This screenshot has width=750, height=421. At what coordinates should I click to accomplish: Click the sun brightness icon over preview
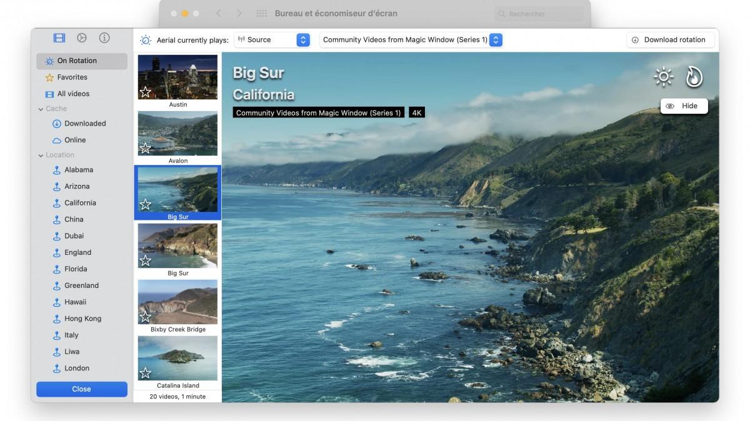click(663, 77)
